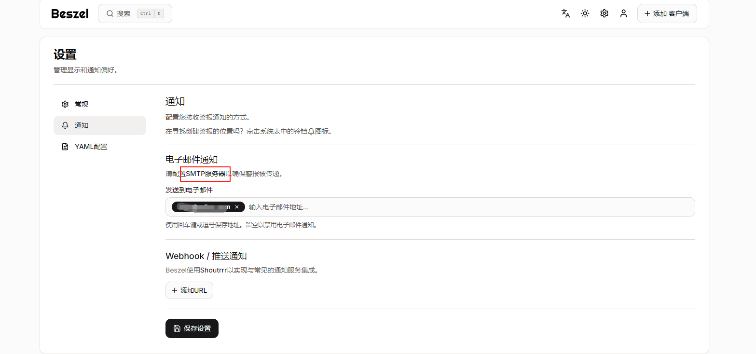
Task: Click the 添加 客户端 button
Action: pos(667,14)
